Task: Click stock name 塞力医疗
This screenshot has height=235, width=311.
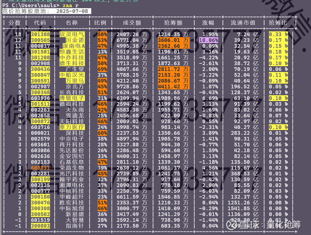Action: pos(72,127)
